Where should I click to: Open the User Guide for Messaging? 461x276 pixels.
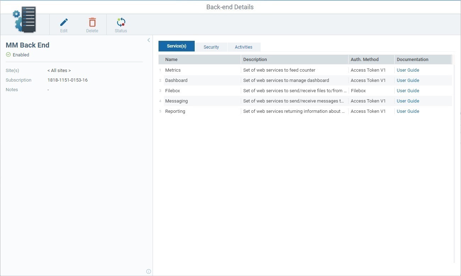(x=407, y=101)
